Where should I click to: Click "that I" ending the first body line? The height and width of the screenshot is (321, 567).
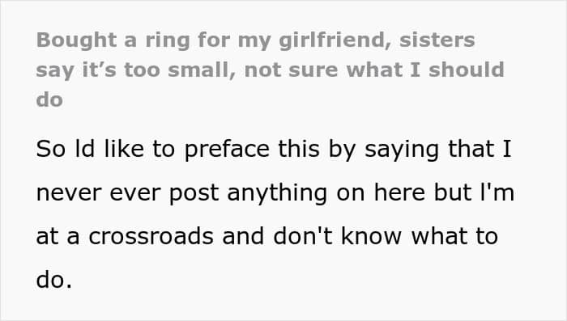[x=480, y=149]
